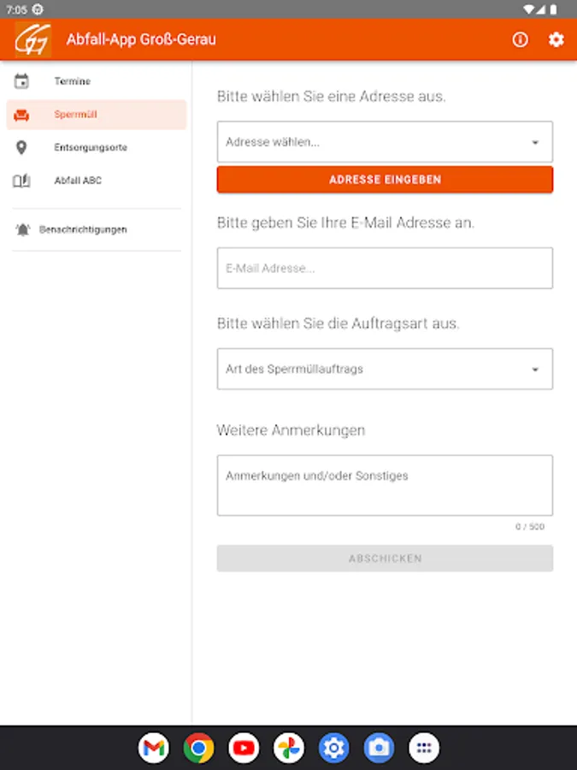This screenshot has height=770, width=577.
Task: Tap the Groß-Gerau logo icon
Action: coord(32,39)
